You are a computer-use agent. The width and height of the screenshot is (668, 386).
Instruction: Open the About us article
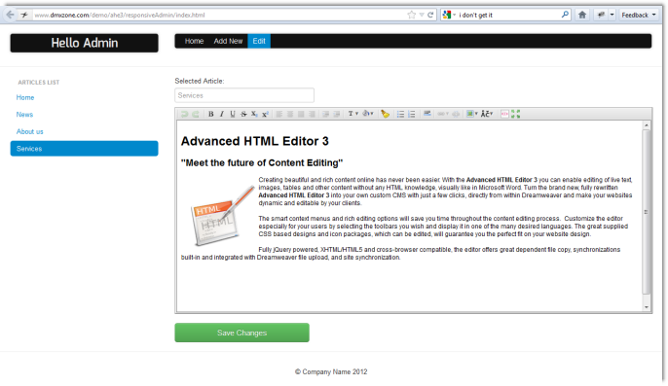tap(30, 131)
